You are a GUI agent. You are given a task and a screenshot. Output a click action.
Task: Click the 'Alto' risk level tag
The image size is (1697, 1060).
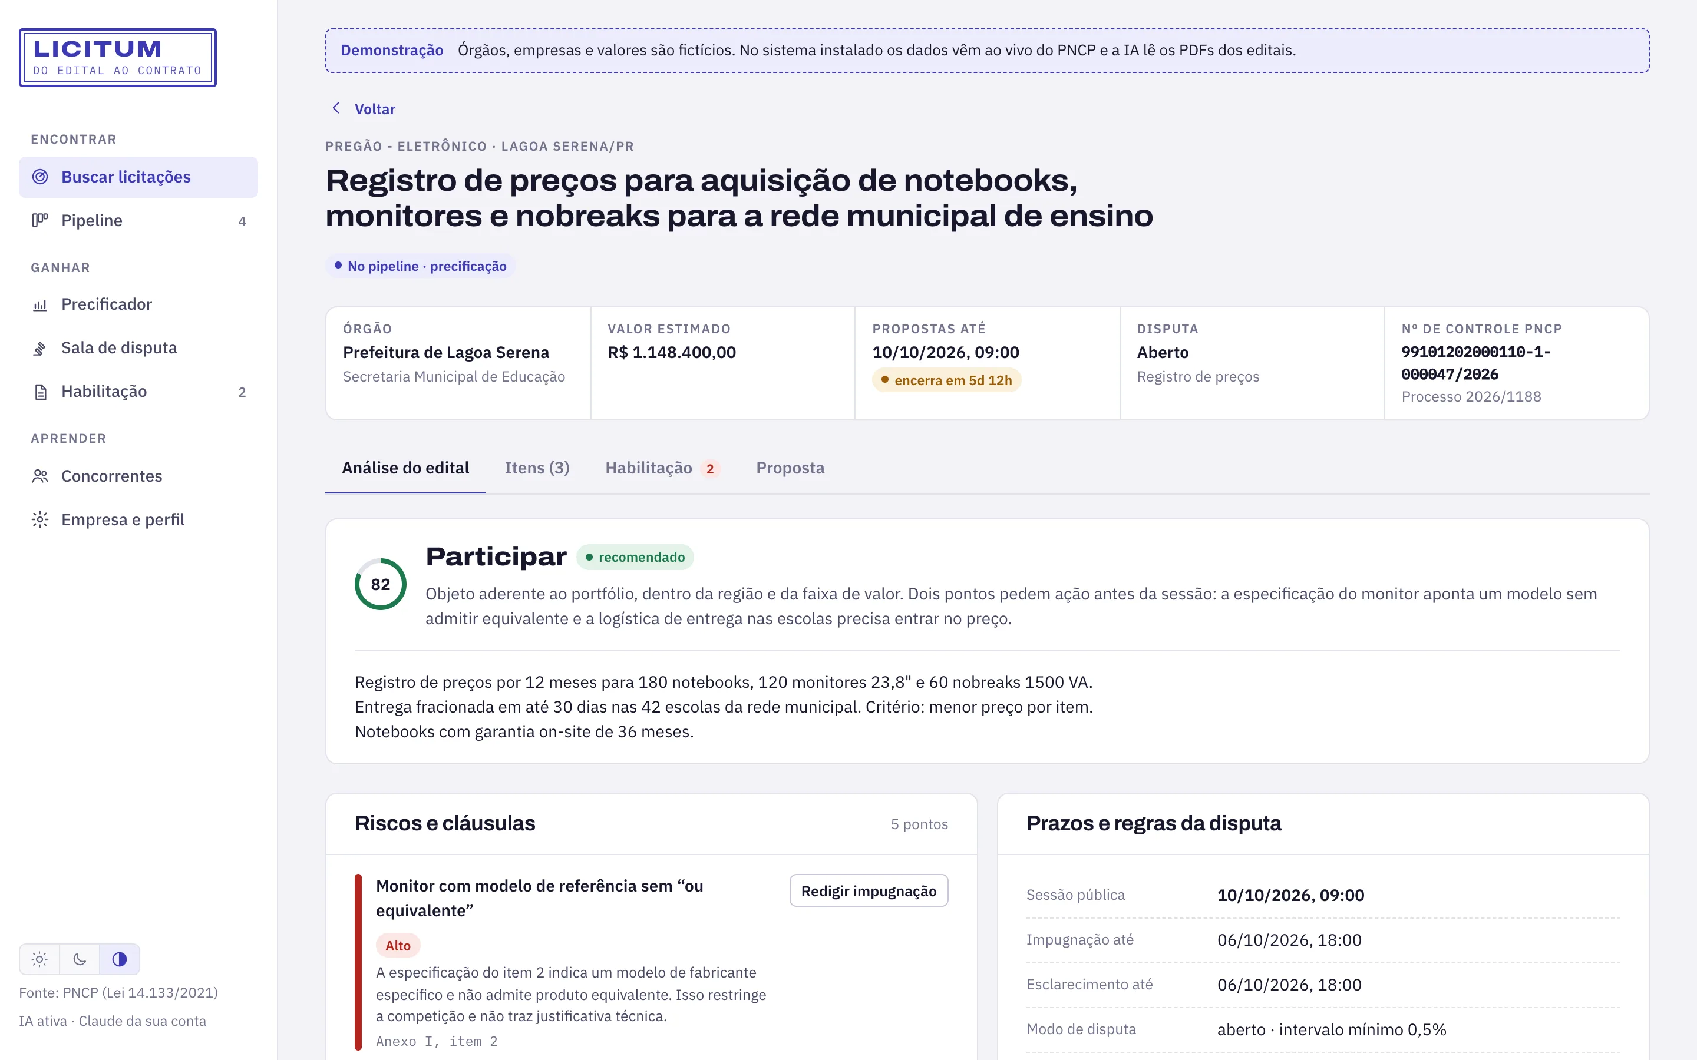[x=398, y=945]
